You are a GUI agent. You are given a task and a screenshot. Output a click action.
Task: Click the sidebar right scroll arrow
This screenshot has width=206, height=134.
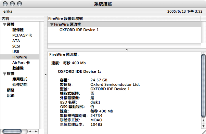point(36,131)
